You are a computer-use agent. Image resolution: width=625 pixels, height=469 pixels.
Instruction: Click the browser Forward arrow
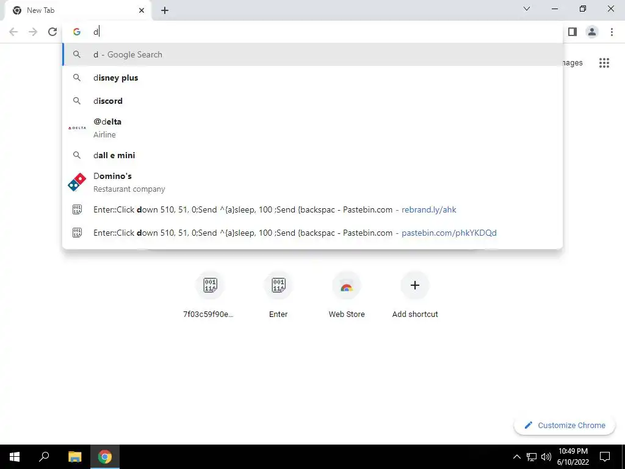pos(33,32)
